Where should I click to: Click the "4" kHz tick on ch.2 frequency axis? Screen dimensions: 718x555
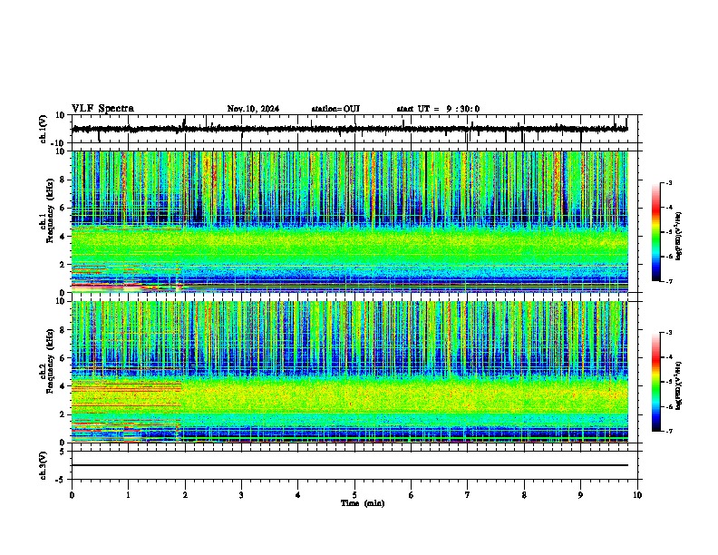tap(63, 386)
